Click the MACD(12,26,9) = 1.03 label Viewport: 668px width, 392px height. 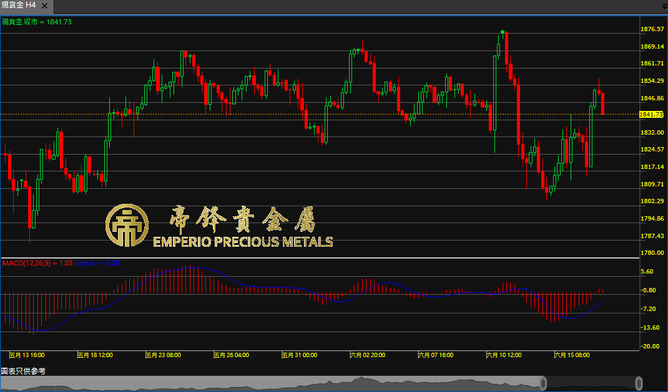[37, 263]
